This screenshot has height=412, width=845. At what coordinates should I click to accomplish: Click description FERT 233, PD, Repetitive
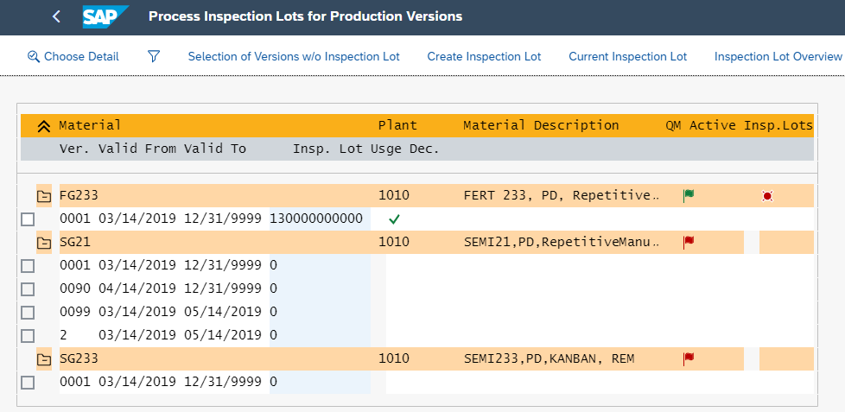[x=562, y=195]
